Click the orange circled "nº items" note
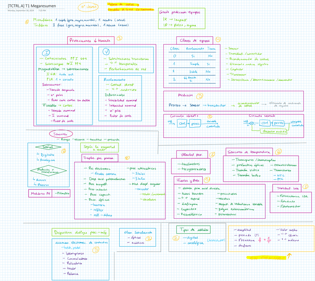 tap(88, 6)
